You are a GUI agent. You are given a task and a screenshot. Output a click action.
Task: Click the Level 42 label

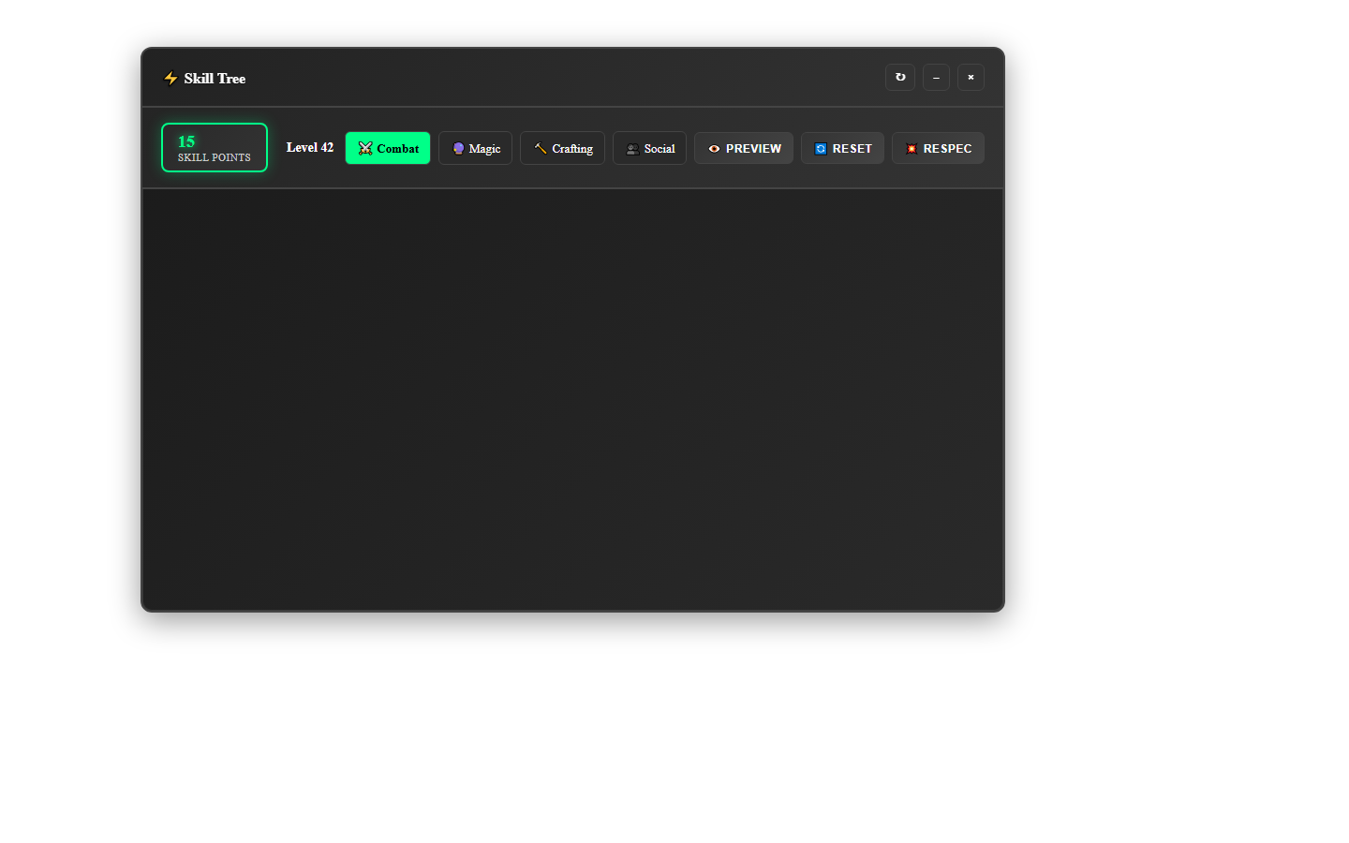310,148
